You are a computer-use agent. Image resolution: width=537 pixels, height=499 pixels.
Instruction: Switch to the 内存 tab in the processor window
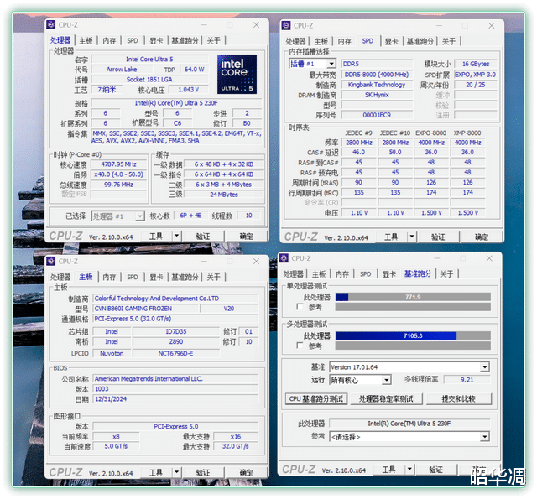click(109, 40)
